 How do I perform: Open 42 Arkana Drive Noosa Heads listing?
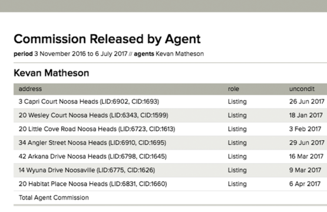click(93, 157)
